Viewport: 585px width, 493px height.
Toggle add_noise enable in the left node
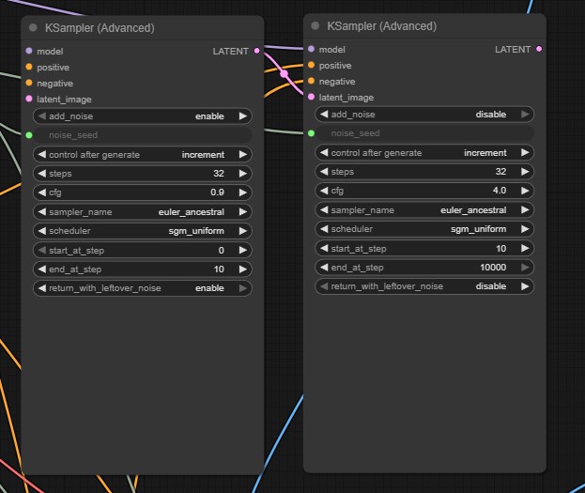(143, 116)
